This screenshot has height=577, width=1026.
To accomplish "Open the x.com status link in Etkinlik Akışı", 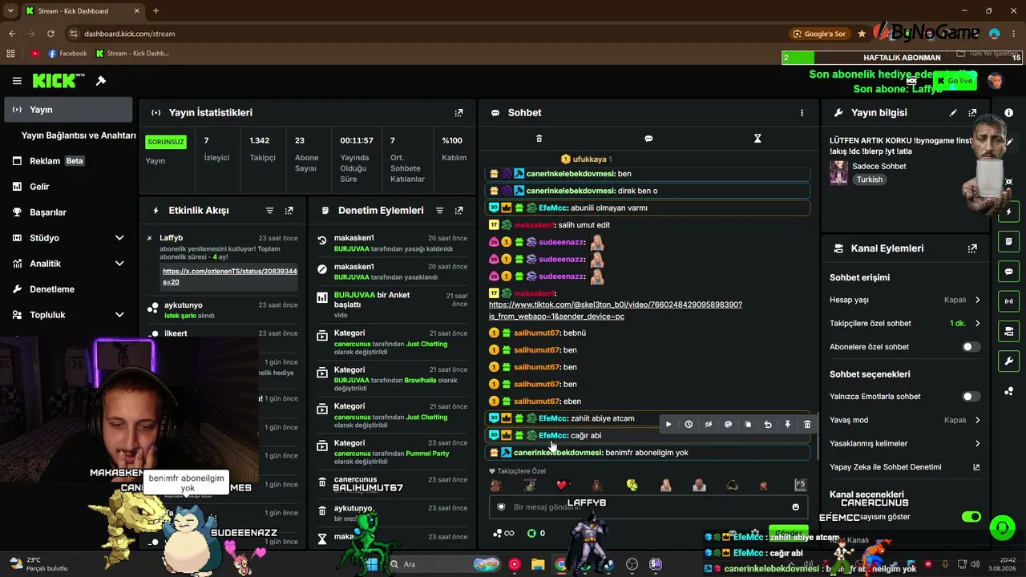I will pyautogui.click(x=230, y=276).
